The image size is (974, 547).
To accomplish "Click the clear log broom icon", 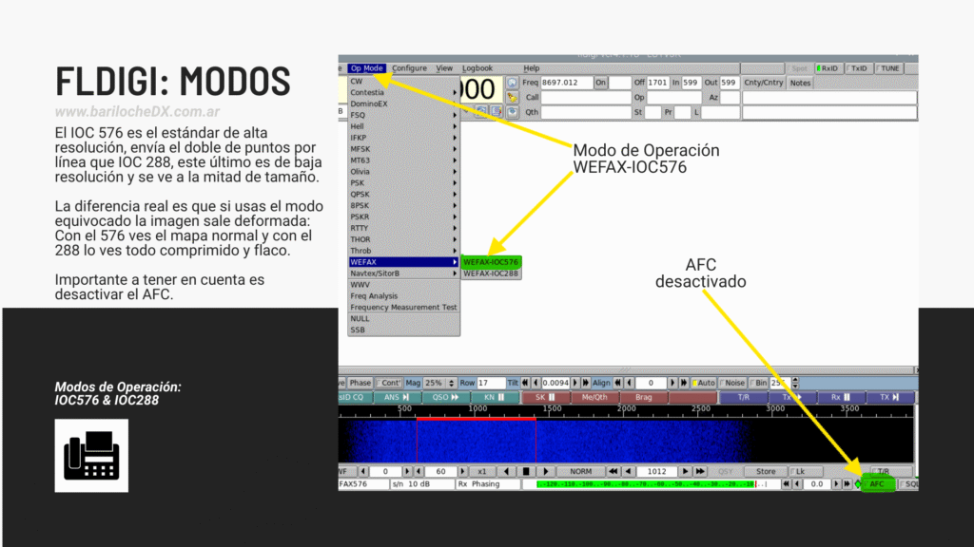I will click(512, 97).
